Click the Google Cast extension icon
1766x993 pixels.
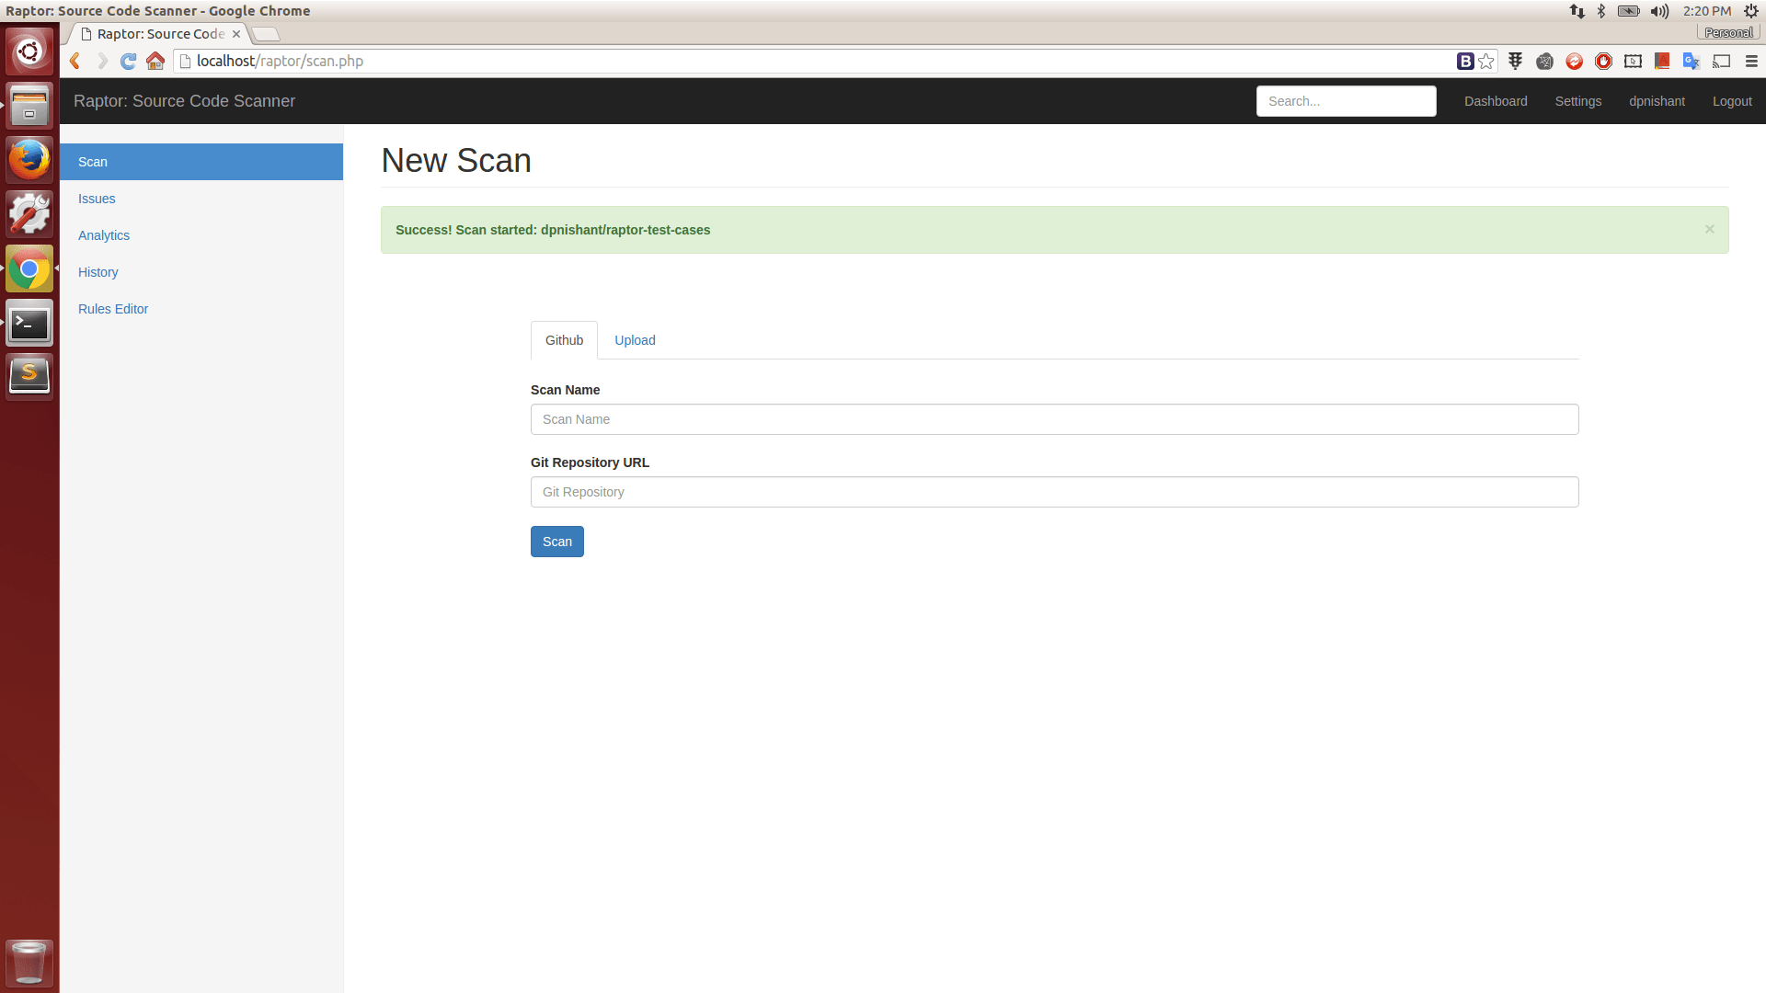[1721, 62]
